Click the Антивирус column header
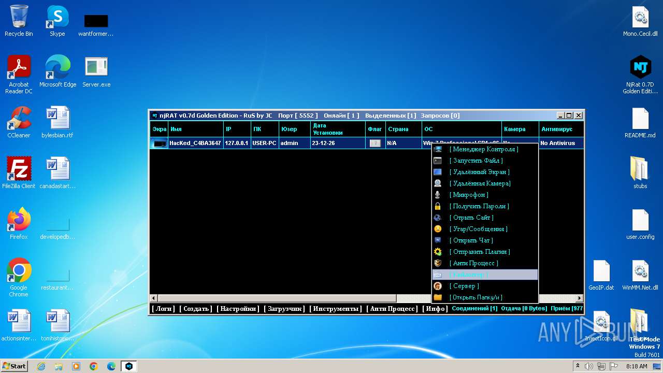663x373 pixels. pyautogui.click(x=561, y=129)
